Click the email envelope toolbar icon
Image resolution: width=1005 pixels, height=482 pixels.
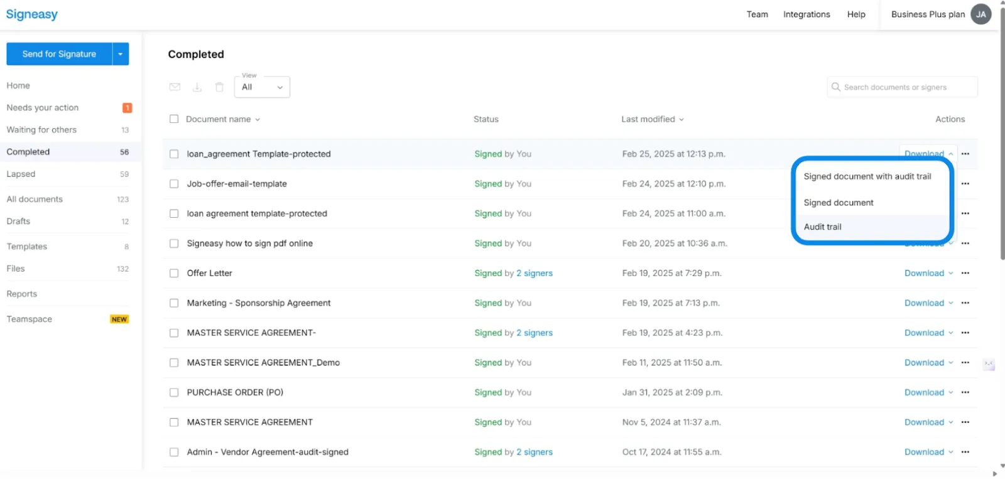(175, 87)
